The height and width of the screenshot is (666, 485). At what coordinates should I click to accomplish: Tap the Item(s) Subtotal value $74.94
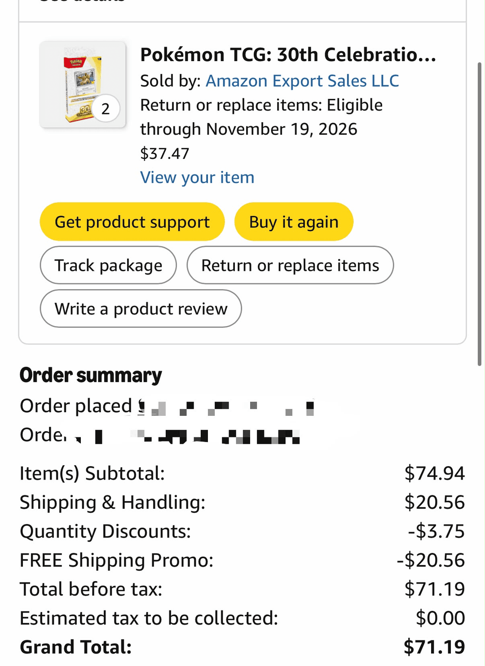tap(435, 473)
